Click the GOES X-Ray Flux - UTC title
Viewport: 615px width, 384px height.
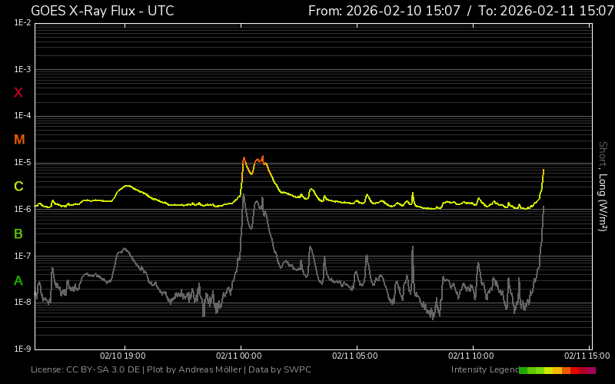pyautogui.click(x=102, y=11)
